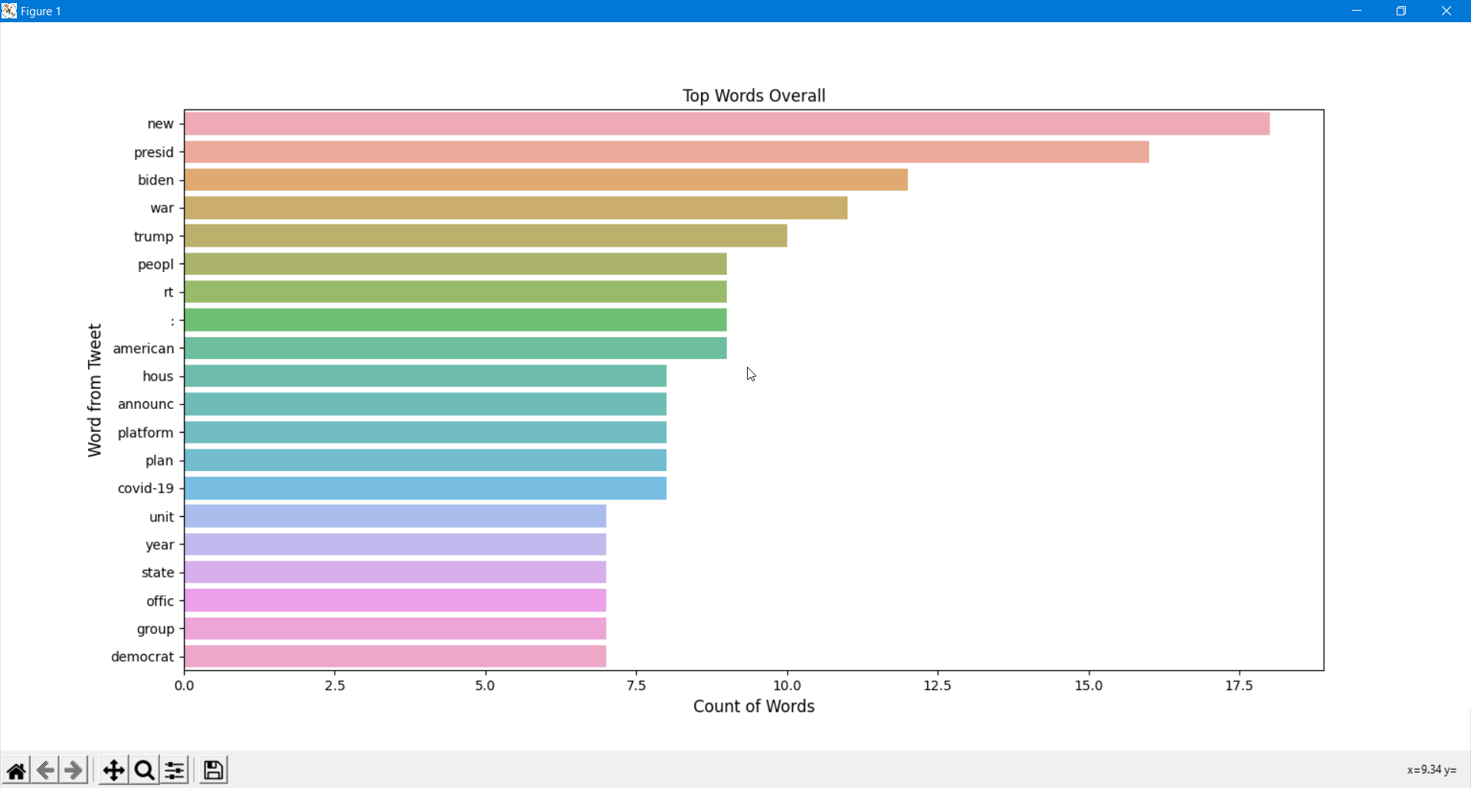Click the 'presid' y-axis tick label

coord(154,152)
